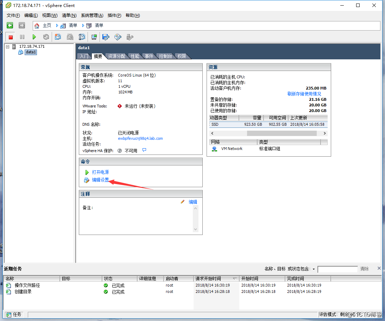Open the filter field dropdown arrow
Viewport: 385px width, 321px height.
tap(314, 269)
